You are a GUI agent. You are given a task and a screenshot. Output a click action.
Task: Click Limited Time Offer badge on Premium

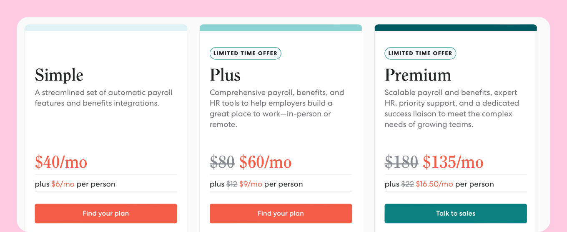pyautogui.click(x=420, y=53)
